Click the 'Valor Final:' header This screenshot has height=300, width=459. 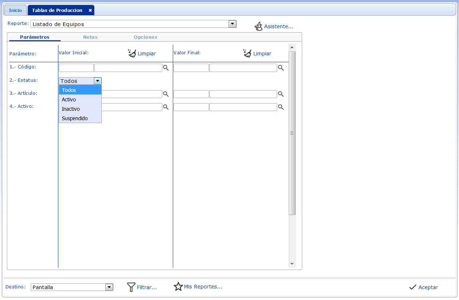187,52
